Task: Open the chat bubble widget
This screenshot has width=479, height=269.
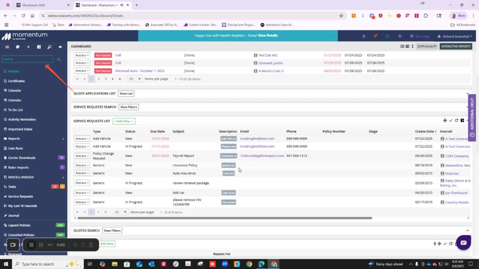Action: [463, 242]
